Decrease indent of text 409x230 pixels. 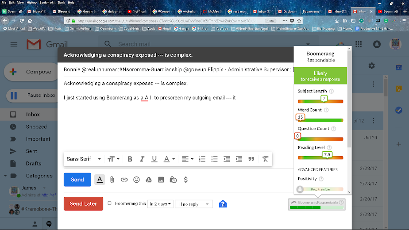[x=227, y=159]
